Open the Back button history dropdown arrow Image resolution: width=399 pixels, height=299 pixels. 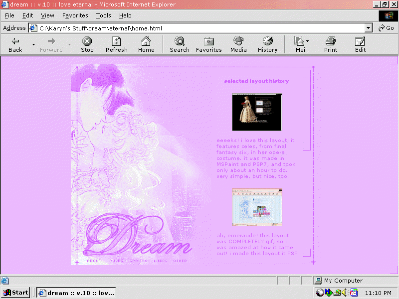[x=33, y=44]
